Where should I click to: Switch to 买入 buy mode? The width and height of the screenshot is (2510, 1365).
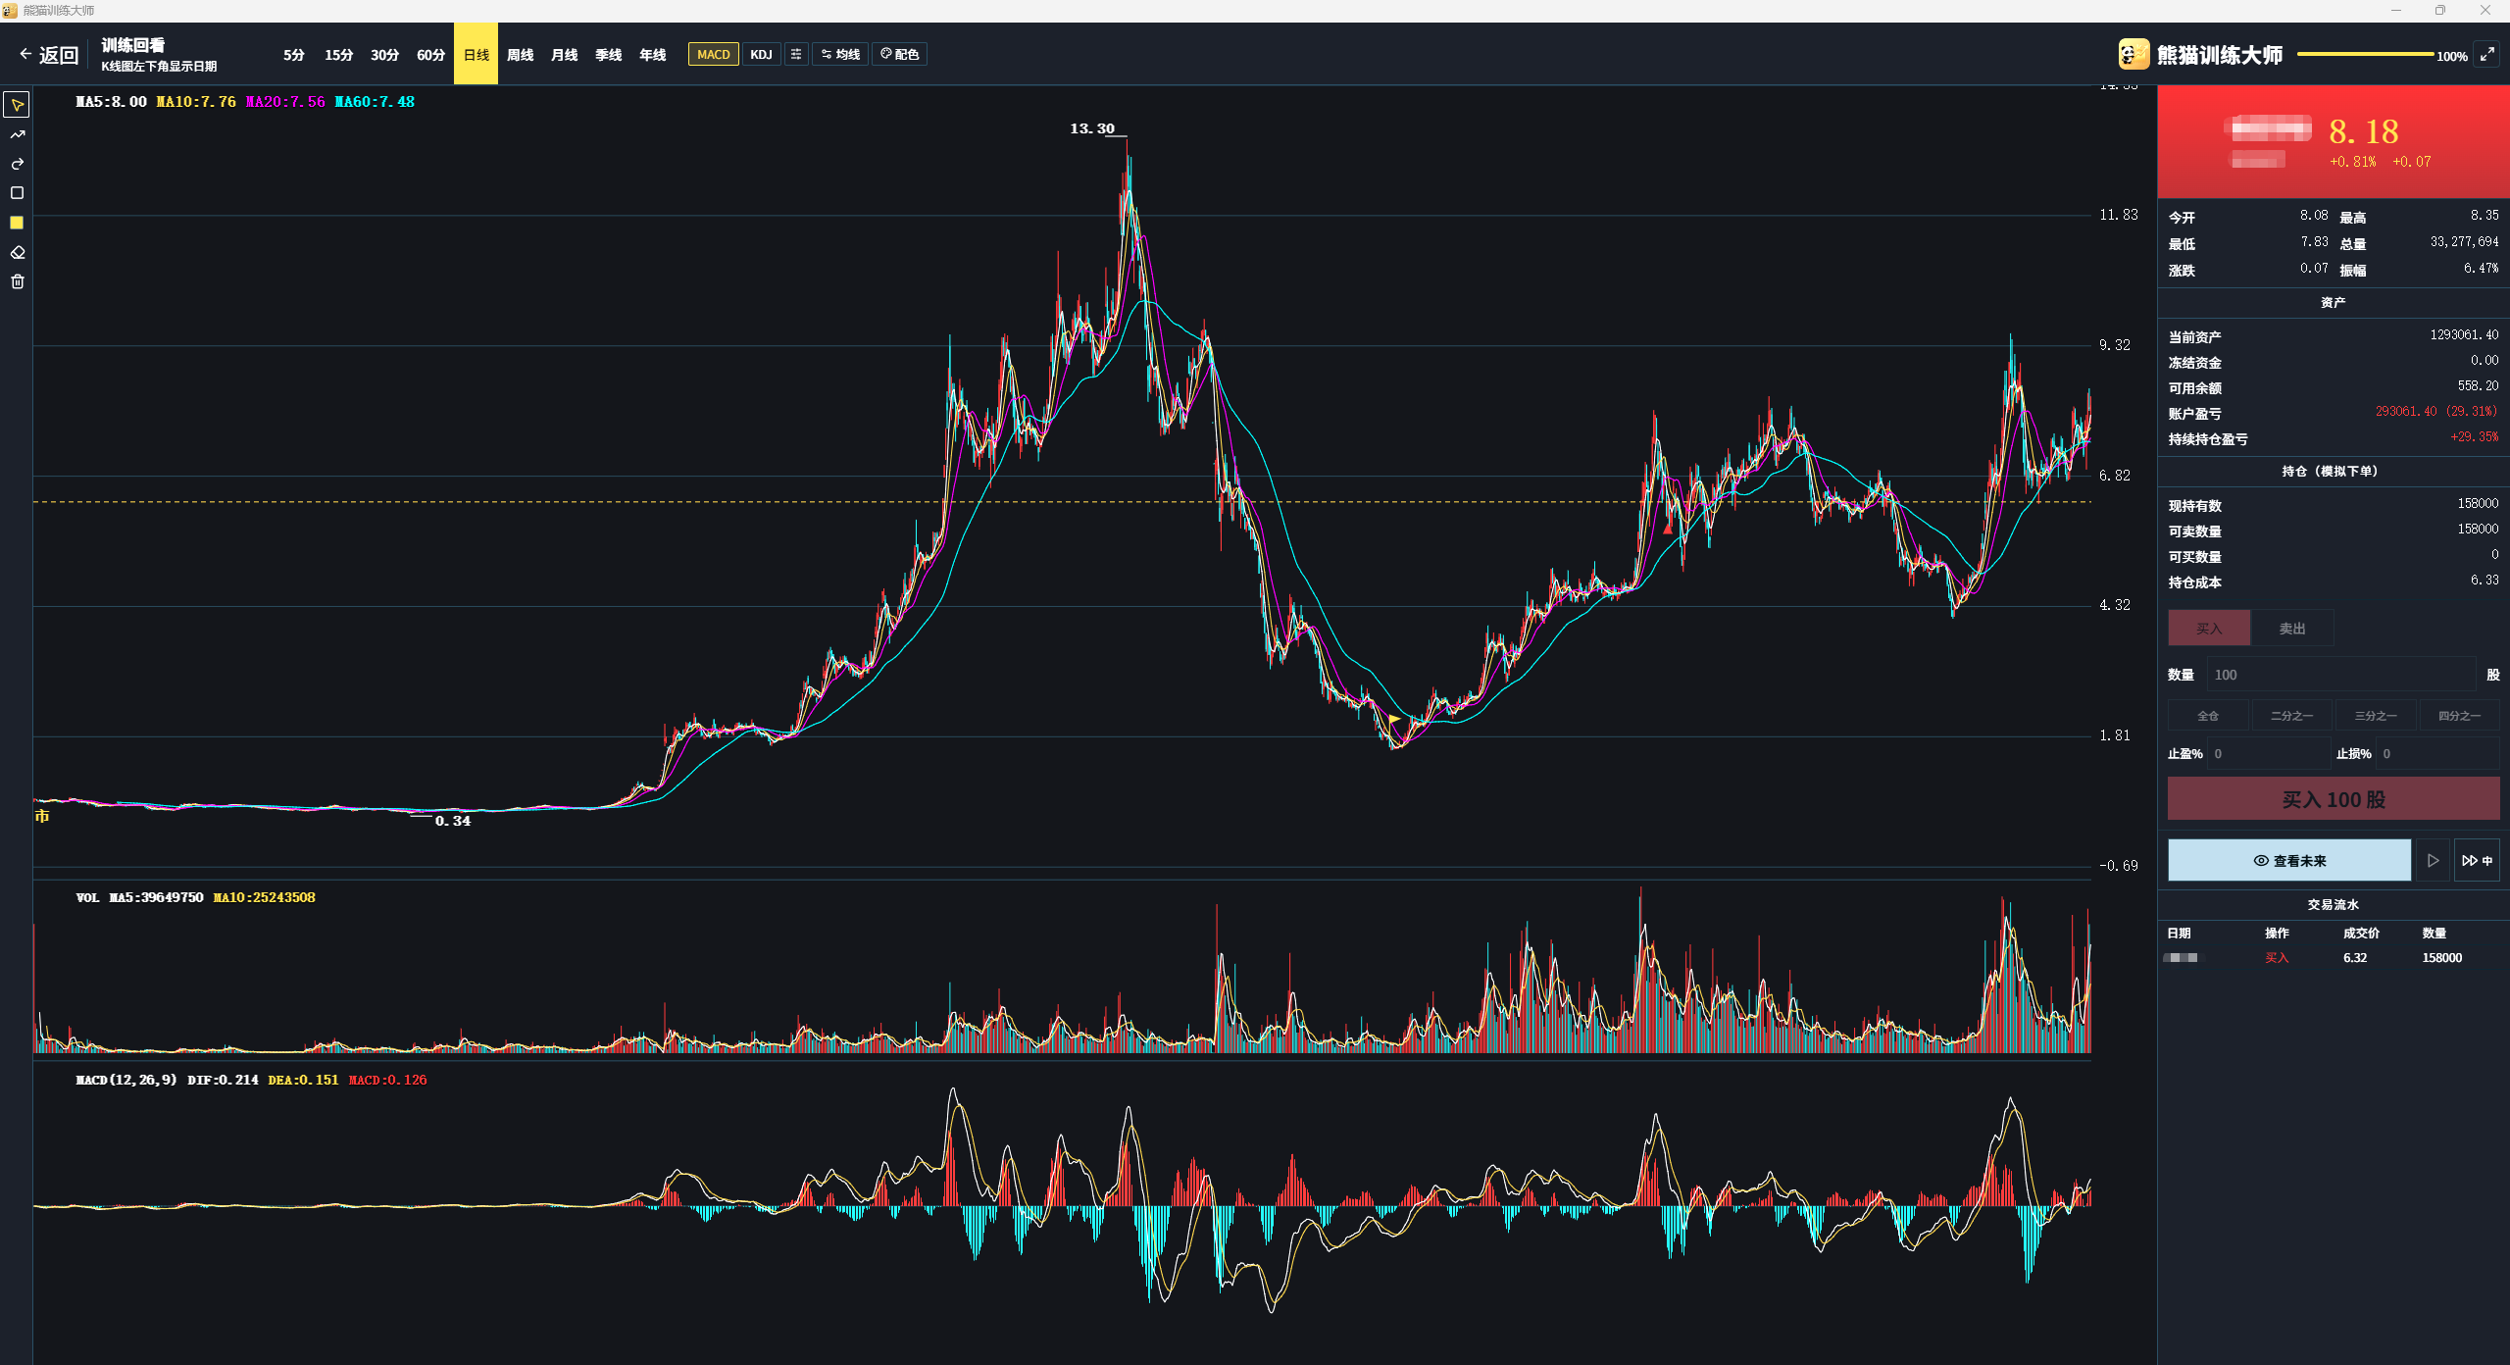(2208, 628)
